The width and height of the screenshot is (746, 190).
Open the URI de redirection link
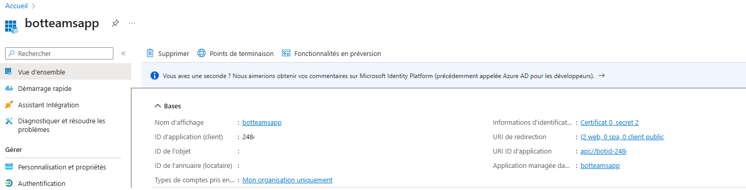coord(622,137)
